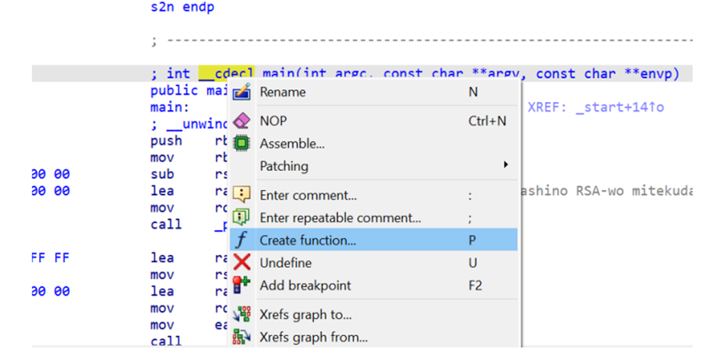Screen dimensions: 722x359
Task: Click the P shortcut beside Create function
Action: pyautogui.click(x=472, y=241)
